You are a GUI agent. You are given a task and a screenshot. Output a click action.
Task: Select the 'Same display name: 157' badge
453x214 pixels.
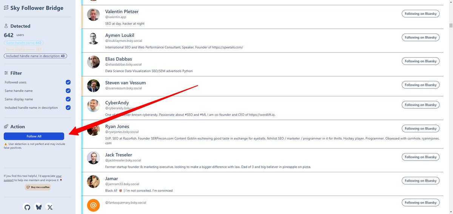[x=24, y=49]
